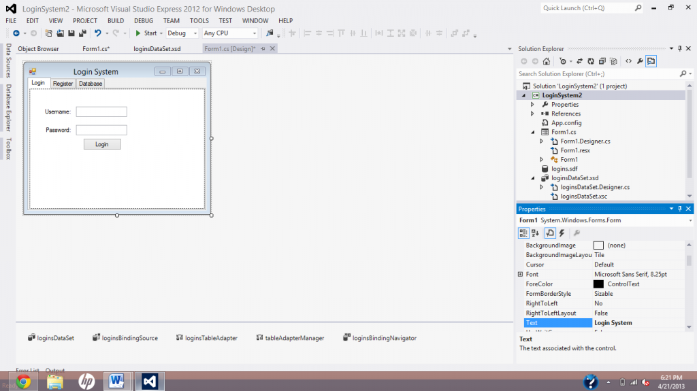This screenshot has width=697, height=391.
Task: Open the Form1 object selector dropdown in Properties
Action: coord(690,220)
